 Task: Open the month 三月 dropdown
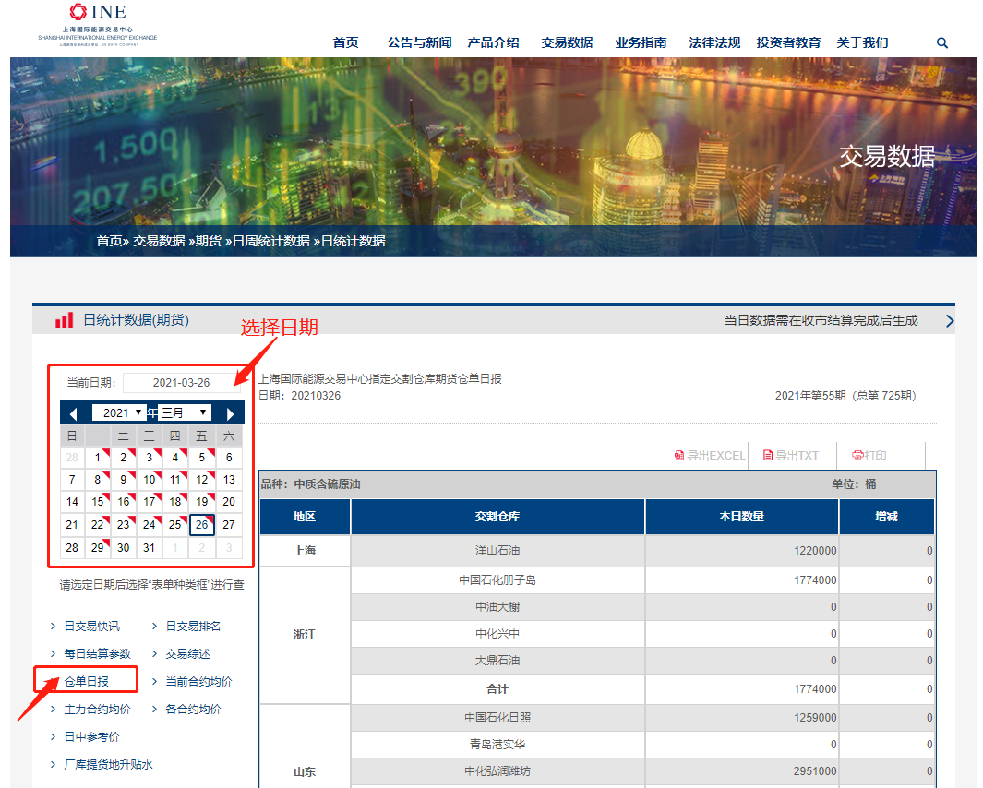[185, 412]
